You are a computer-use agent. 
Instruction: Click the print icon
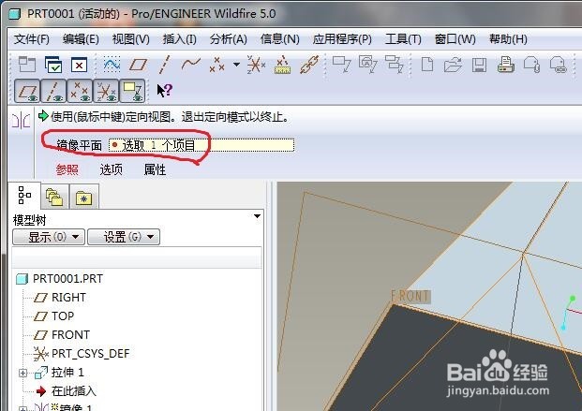(505, 65)
